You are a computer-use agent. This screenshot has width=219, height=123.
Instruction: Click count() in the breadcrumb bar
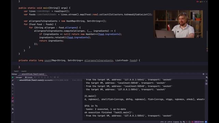pos(24,71)
